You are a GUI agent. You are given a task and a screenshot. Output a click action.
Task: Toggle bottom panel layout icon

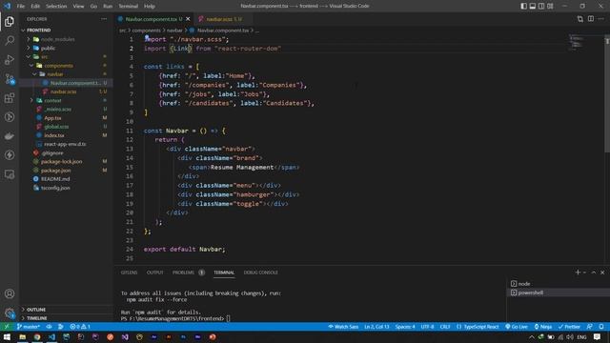[533, 6]
